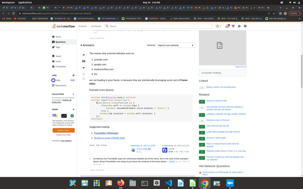Downvote the answer with score 35
Screen dimensions: 303x189
point(83,68)
